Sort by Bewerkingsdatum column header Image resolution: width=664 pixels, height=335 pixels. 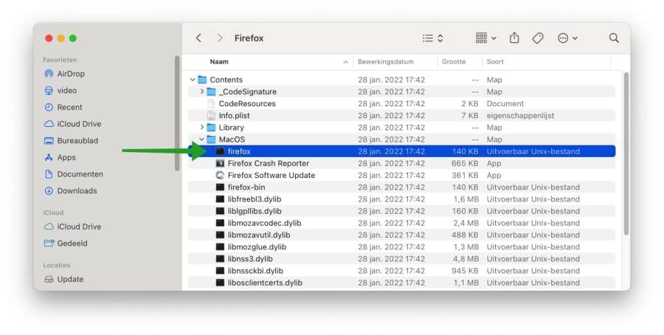point(386,62)
